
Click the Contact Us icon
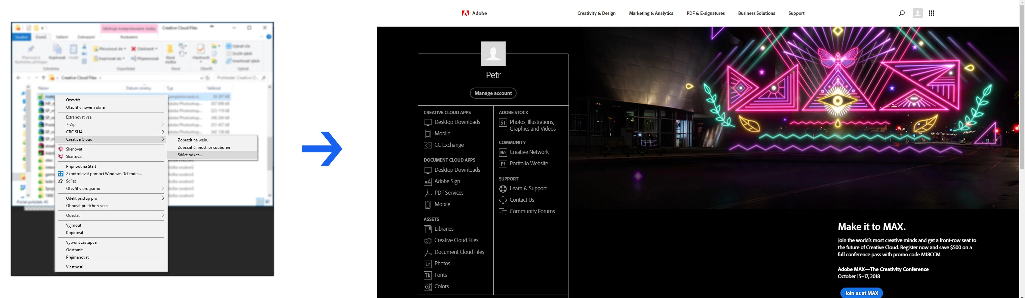tap(503, 200)
